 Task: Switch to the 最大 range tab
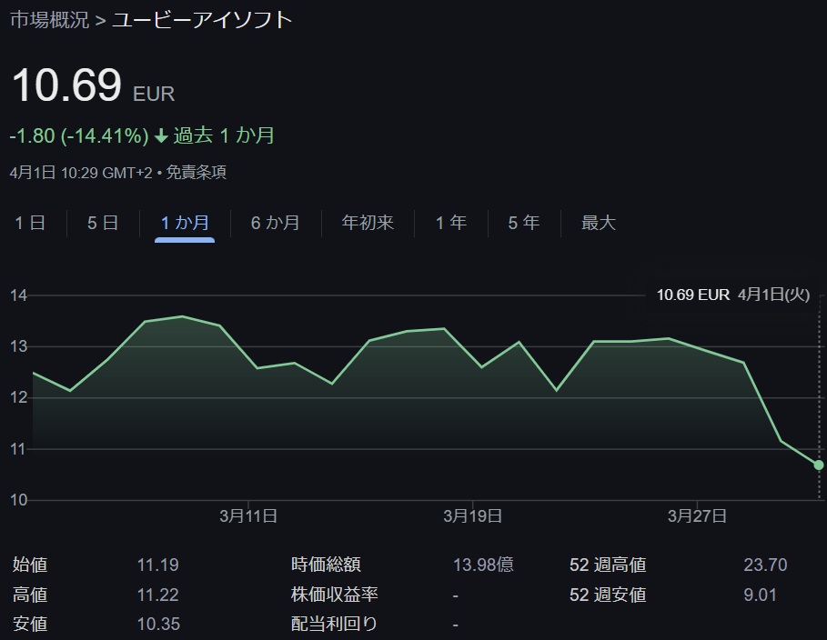(x=598, y=223)
